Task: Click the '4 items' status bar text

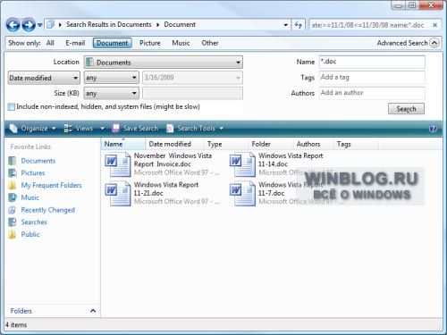Action: pyautogui.click(x=16, y=325)
